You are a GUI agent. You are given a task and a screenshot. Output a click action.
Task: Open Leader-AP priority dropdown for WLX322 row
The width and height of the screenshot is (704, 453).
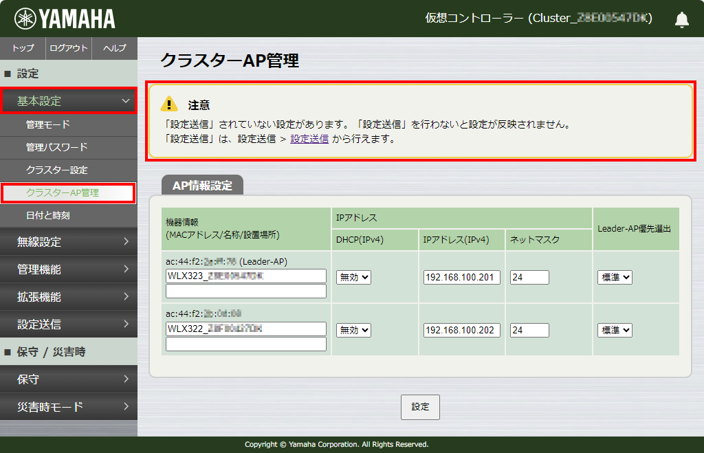pyautogui.click(x=615, y=330)
